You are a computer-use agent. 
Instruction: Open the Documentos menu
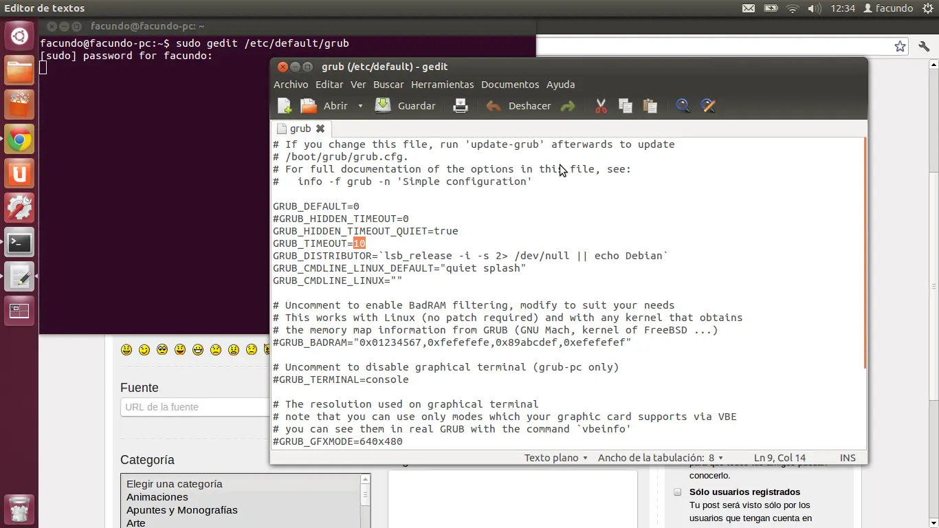point(509,85)
